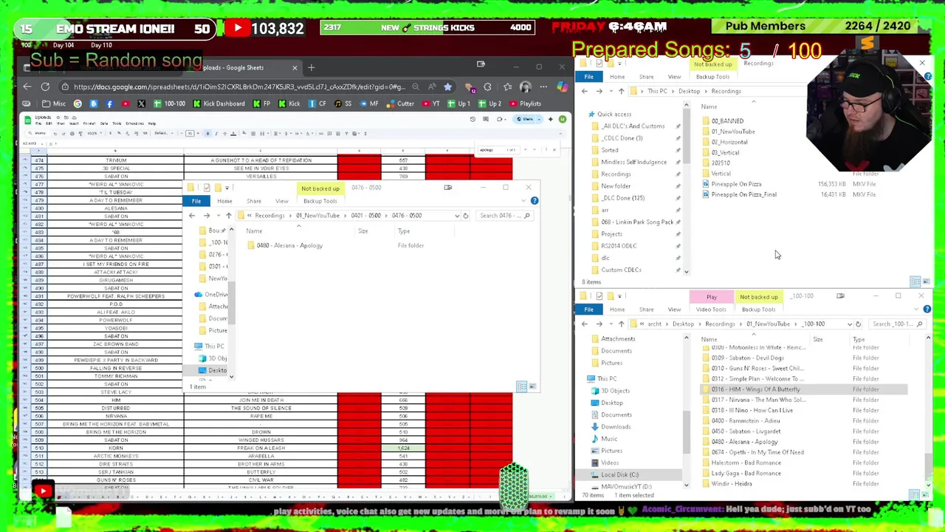Click the YouTube icon in stream overlay

pyautogui.click(x=238, y=28)
